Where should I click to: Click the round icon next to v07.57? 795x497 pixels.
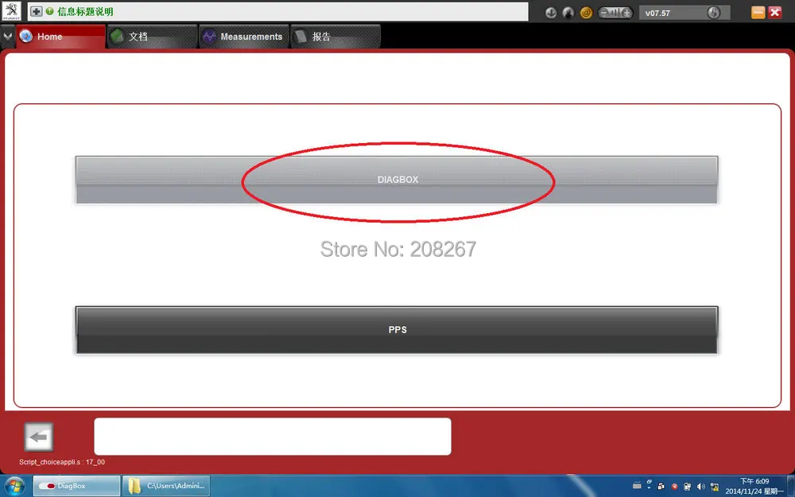[x=713, y=13]
